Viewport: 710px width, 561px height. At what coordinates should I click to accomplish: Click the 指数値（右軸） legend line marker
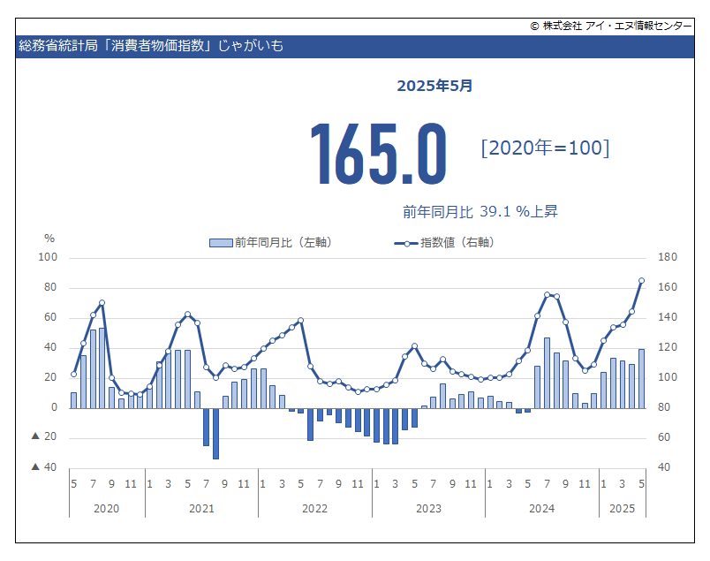click(x=406, y=243)
